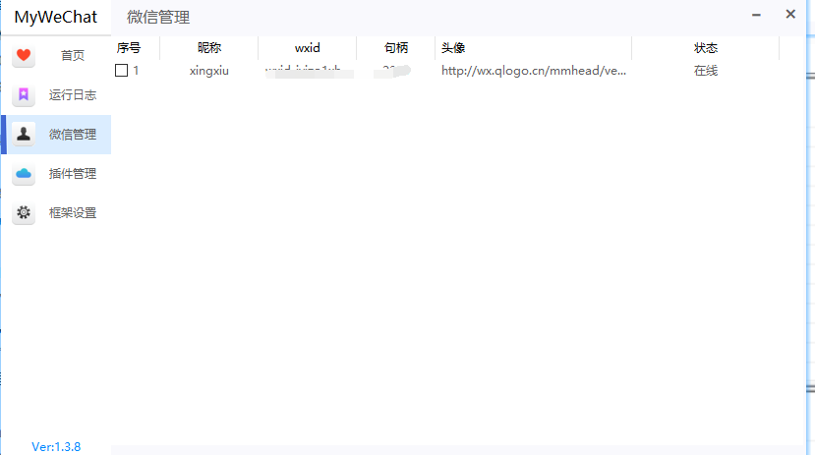Click the MyWeChat app title
Screen dimensions: 815x455
tap(56, 17)
